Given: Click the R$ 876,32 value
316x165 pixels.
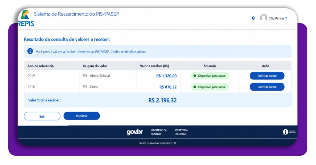Looking at the screenshot, I should pos(168,87).
